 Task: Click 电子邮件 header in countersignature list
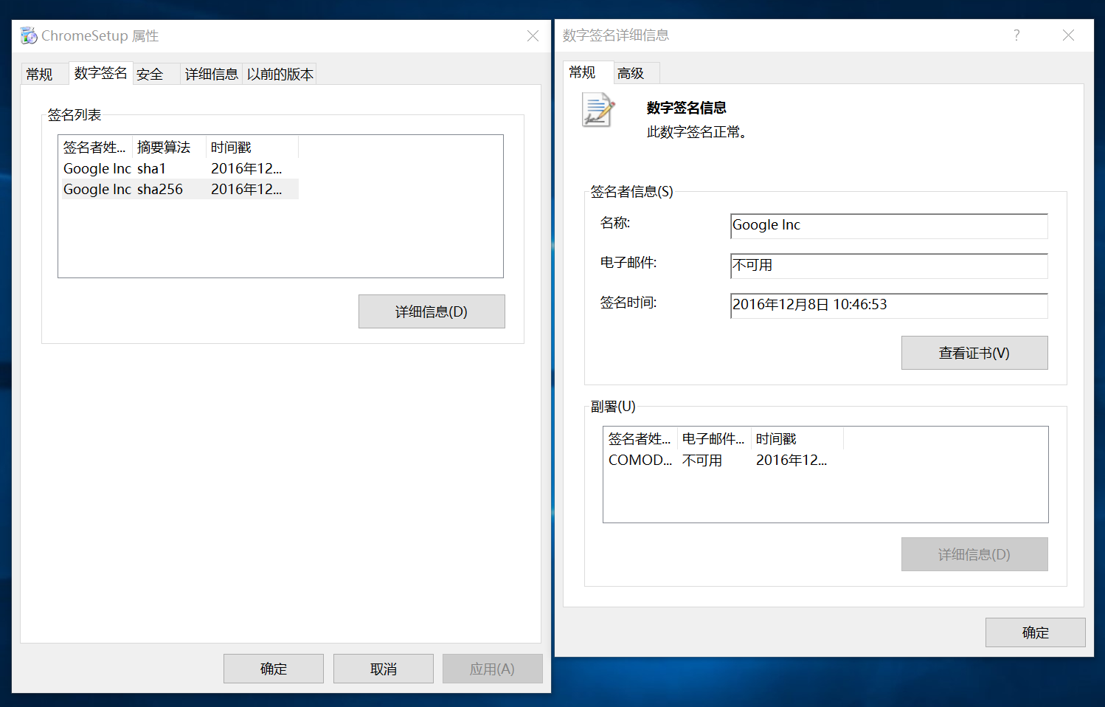pyautogui.click(x=714, y=438)
